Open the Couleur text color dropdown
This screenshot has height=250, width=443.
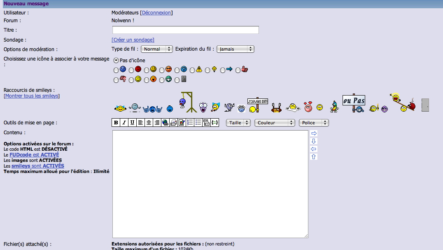point(275,123)
